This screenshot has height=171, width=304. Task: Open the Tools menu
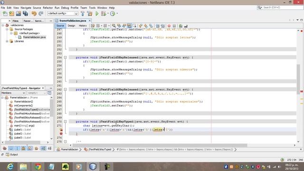(x=92, y=8)
